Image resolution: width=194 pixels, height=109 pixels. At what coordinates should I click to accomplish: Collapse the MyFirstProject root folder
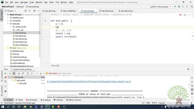5,15
